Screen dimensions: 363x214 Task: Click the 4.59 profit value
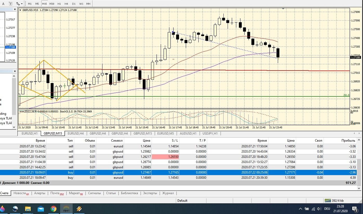352,178
